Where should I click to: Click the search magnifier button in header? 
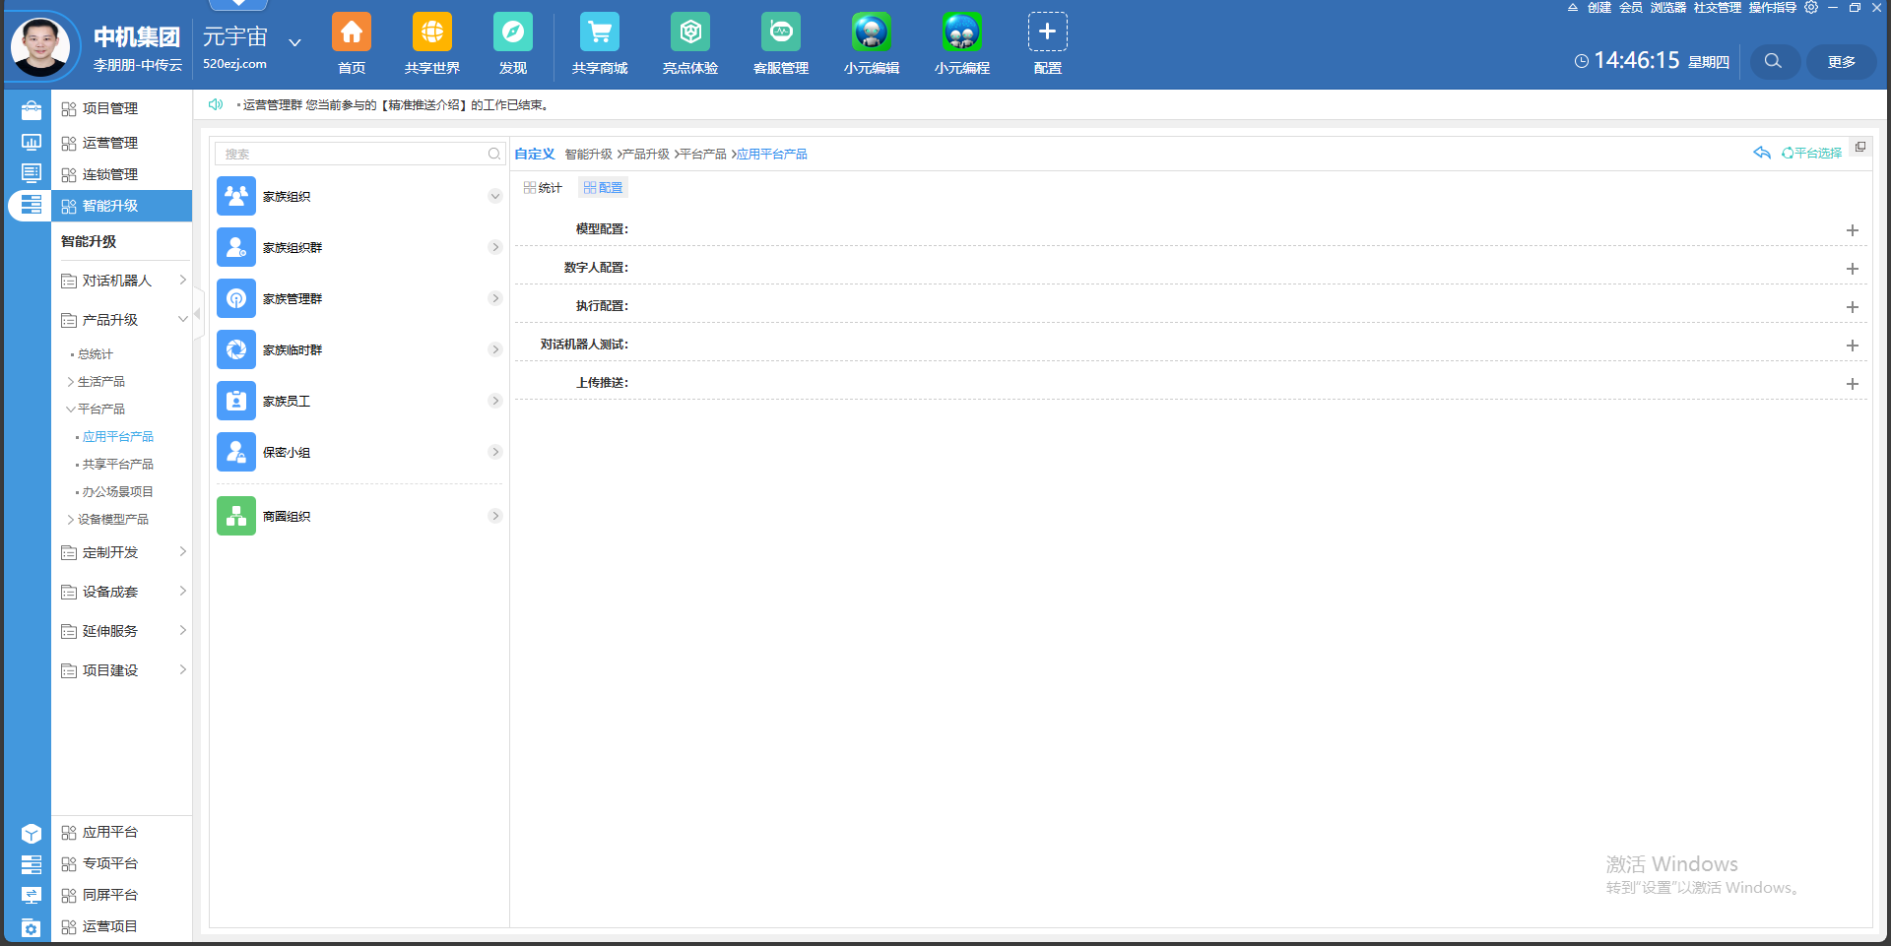coord(1773,61)
